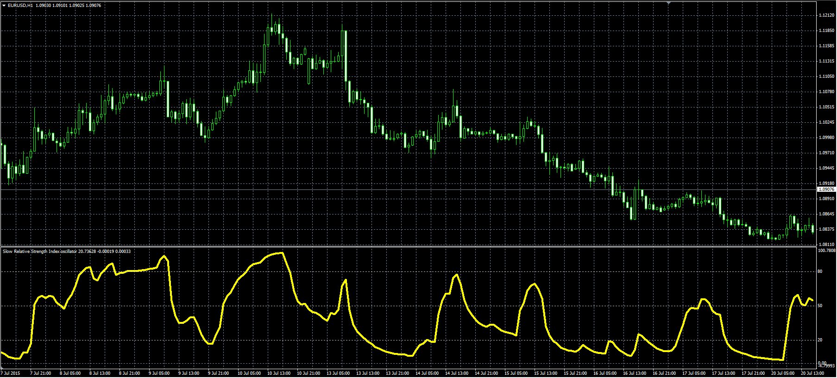The width and height of the screenshot is (837, 378).
Task: Click the 16 Jul 05:00 time label
Action: pos(605,373)
